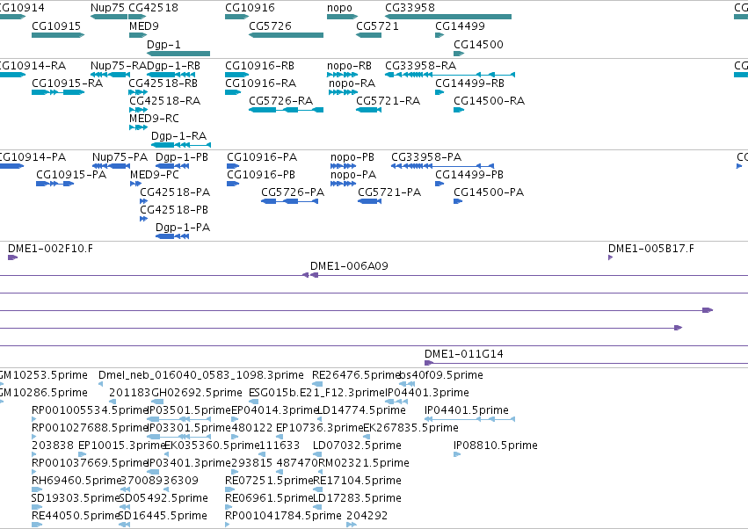Click the MED9 gene label
Screen dimensions: 748x529
click(144, 26)
